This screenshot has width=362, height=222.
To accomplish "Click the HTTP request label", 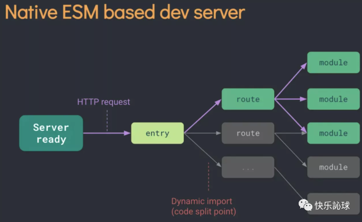I will click(104, 102).
